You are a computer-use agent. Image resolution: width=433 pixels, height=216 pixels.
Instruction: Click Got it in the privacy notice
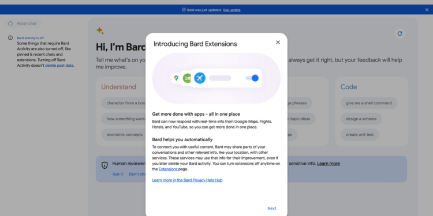point(118,174)
